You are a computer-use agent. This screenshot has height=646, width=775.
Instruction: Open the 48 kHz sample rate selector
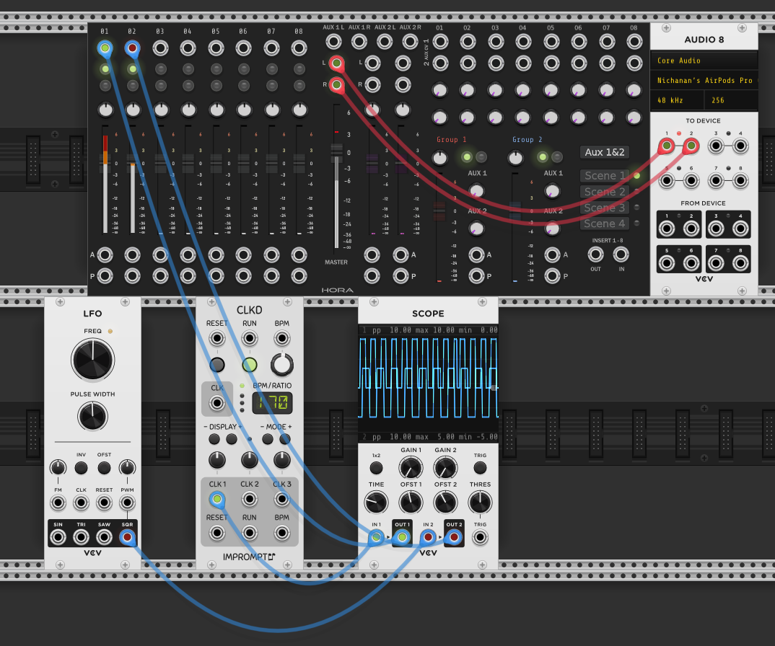[677, 100]
